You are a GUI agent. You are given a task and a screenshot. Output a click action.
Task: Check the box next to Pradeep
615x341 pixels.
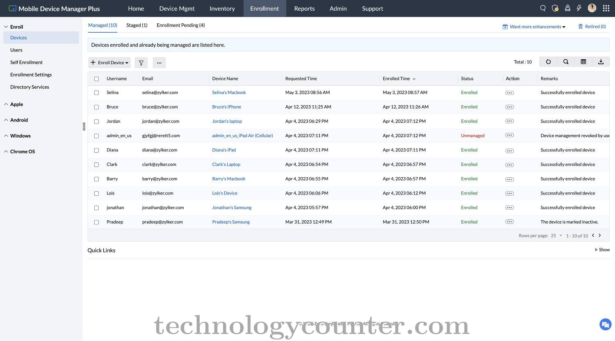click(96, 222)
